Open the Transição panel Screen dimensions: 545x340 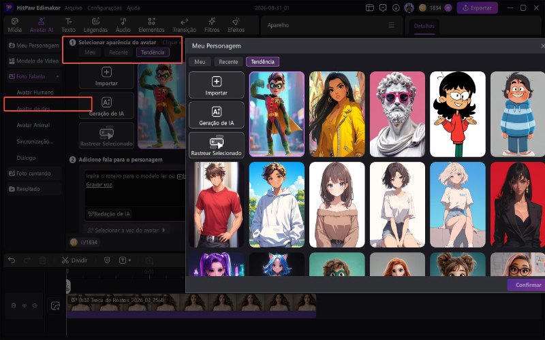click(184, 26)
